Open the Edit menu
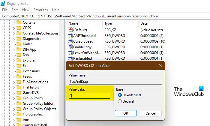The width and height of the screenshot is (210, 126). [15, 10]
